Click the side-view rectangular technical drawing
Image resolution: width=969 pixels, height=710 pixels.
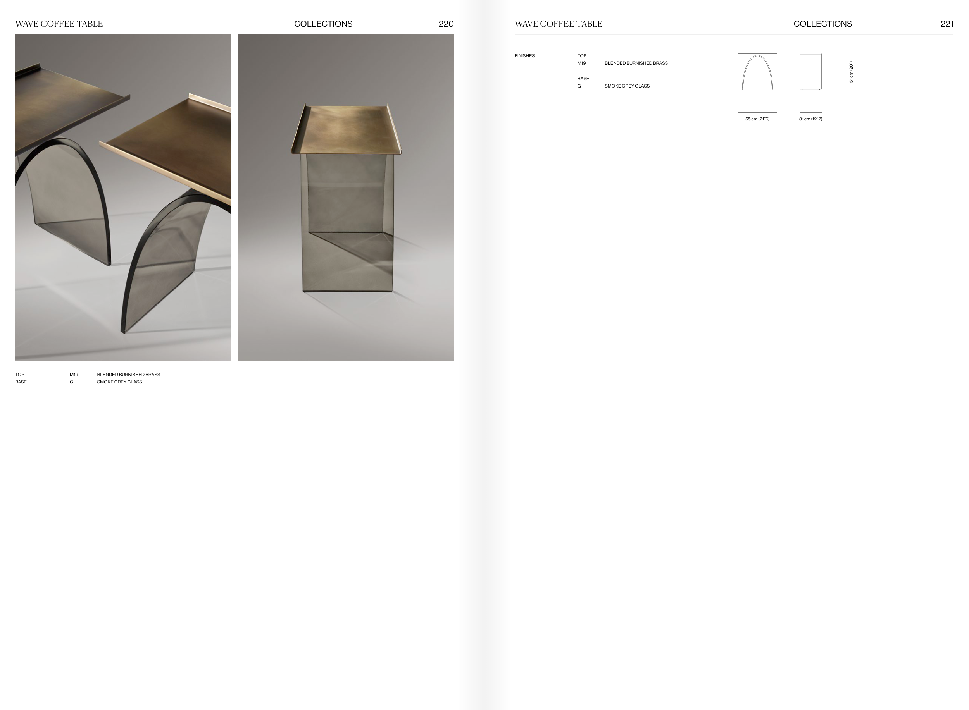point(810,72)
